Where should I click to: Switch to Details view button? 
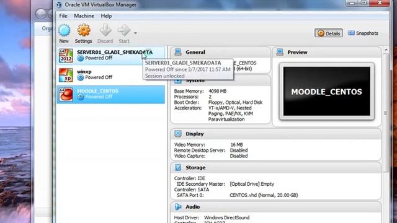(x=329, y=33)
